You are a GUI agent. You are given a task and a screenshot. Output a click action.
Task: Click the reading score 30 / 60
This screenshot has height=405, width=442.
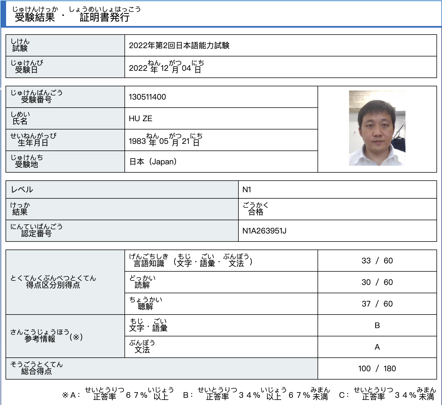tap(377, 282)
